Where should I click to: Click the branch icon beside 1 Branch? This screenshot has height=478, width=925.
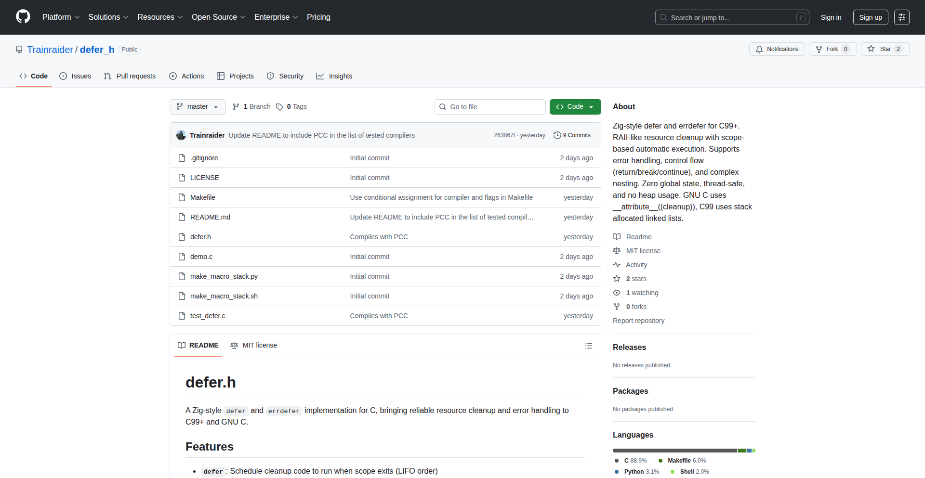coord(236,107)
